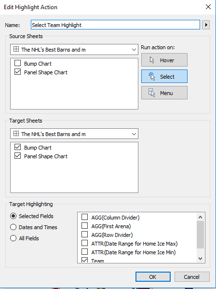Click the fields list scrollbar down arrow
Image resolution: width=216 pixels, height=289 pixels.
point(201,259)
